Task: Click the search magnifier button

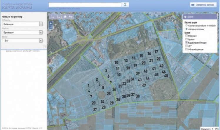Action: pyautogui.click(x=125, y=5)
